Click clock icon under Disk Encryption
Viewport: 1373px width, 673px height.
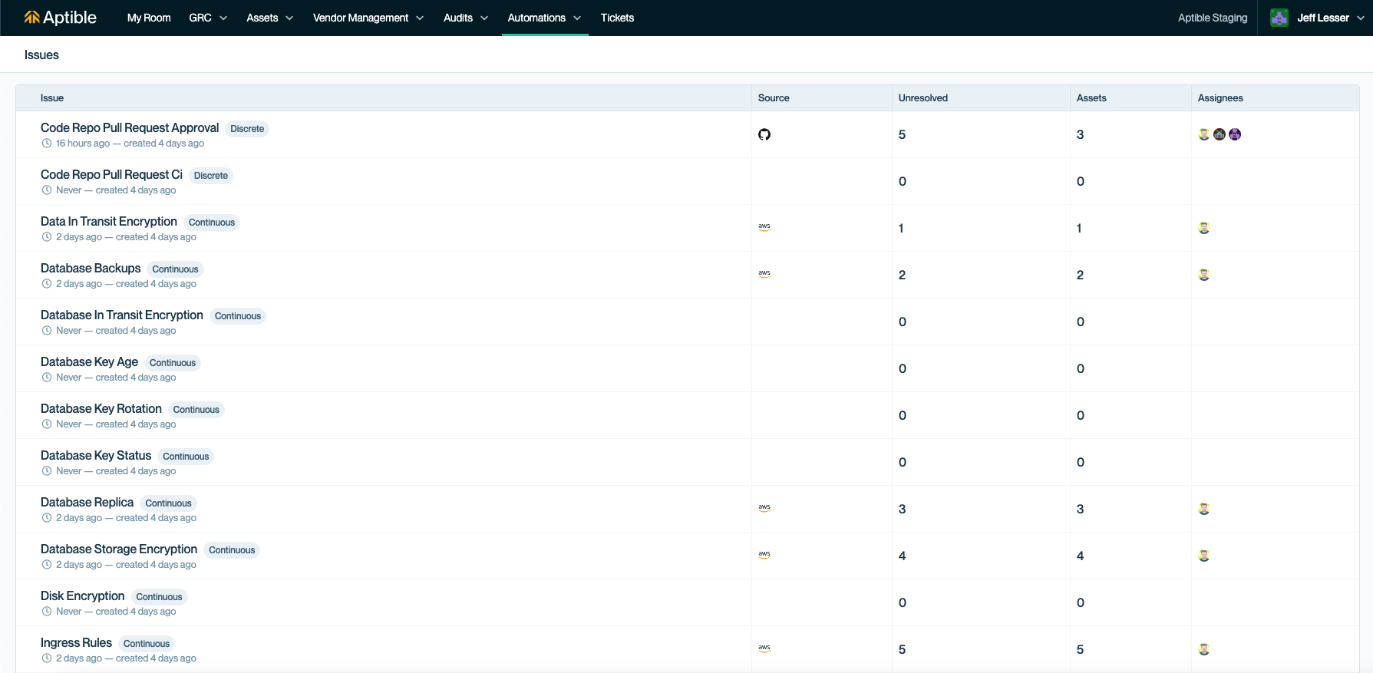47,612
